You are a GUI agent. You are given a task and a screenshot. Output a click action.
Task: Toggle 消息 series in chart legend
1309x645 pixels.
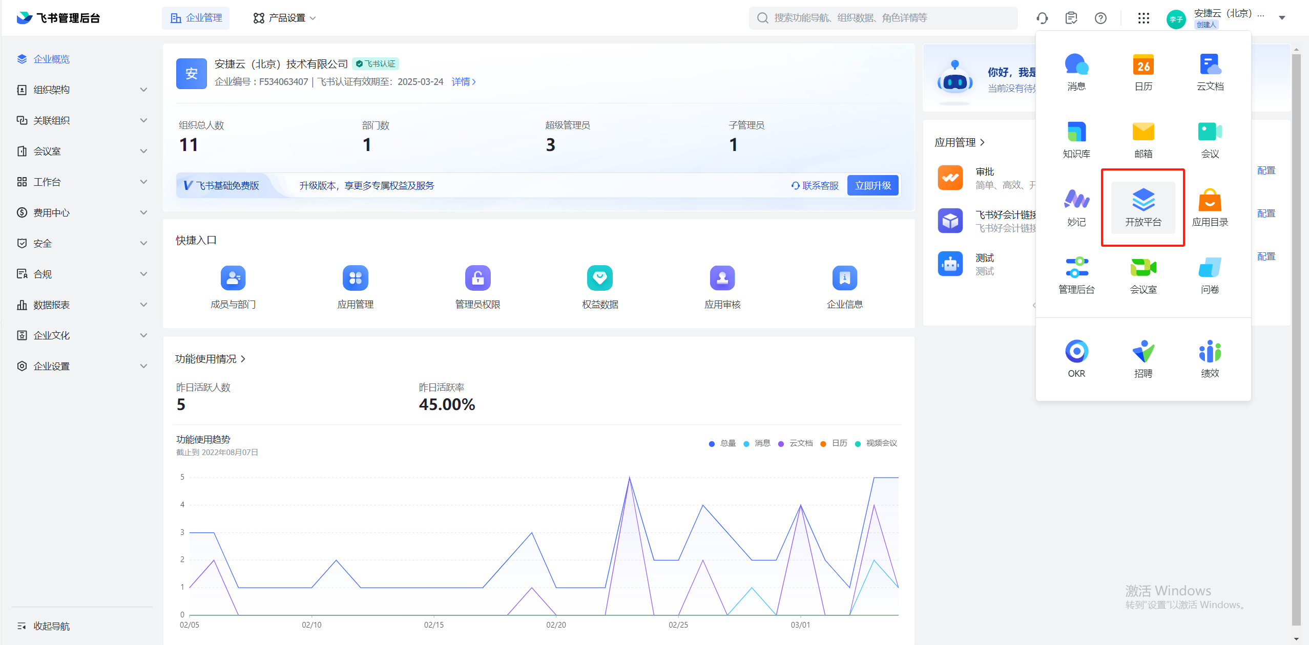(757, 443)
